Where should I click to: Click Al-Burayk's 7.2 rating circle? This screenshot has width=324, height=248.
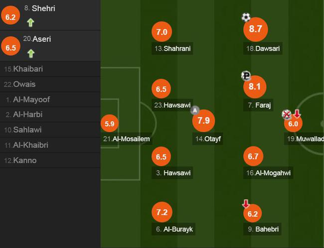point(162,212)
